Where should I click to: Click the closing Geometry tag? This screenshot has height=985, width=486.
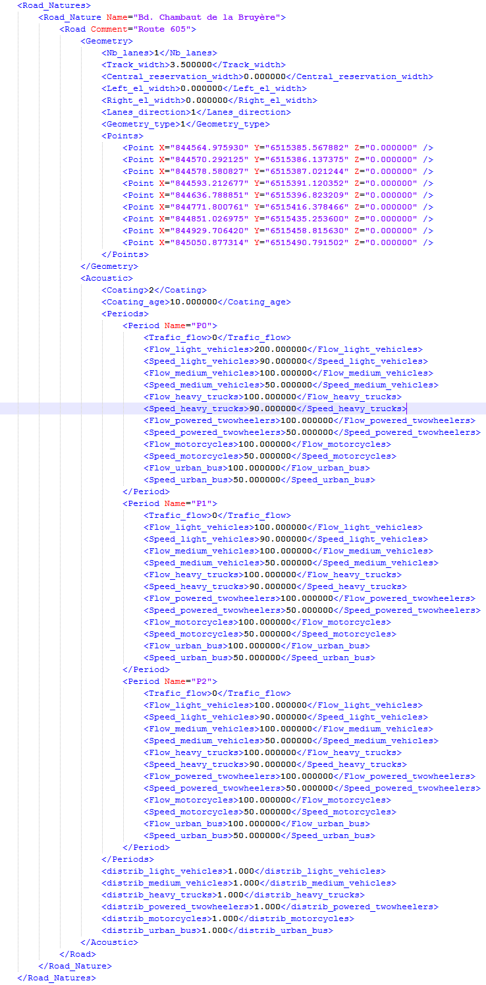[109, 266]
